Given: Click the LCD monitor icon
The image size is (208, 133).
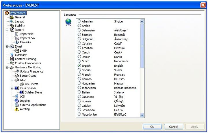Looking at the screenshot, I should [16, 96].
